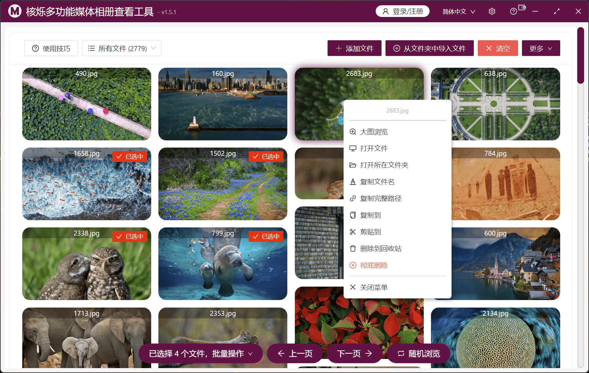
Task: Start 随机浏览 random browsing
Action: (419, 353)
